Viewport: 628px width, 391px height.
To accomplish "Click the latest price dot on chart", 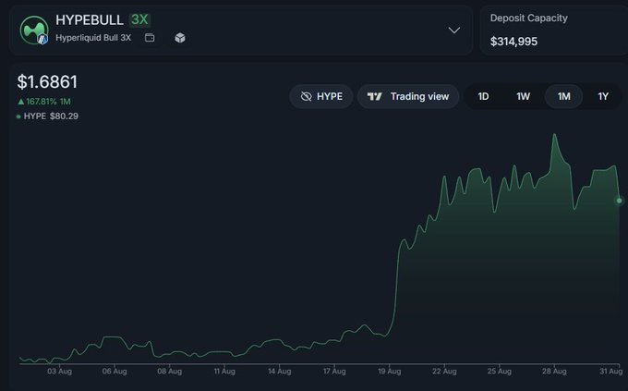I will (x=619, y=201).
